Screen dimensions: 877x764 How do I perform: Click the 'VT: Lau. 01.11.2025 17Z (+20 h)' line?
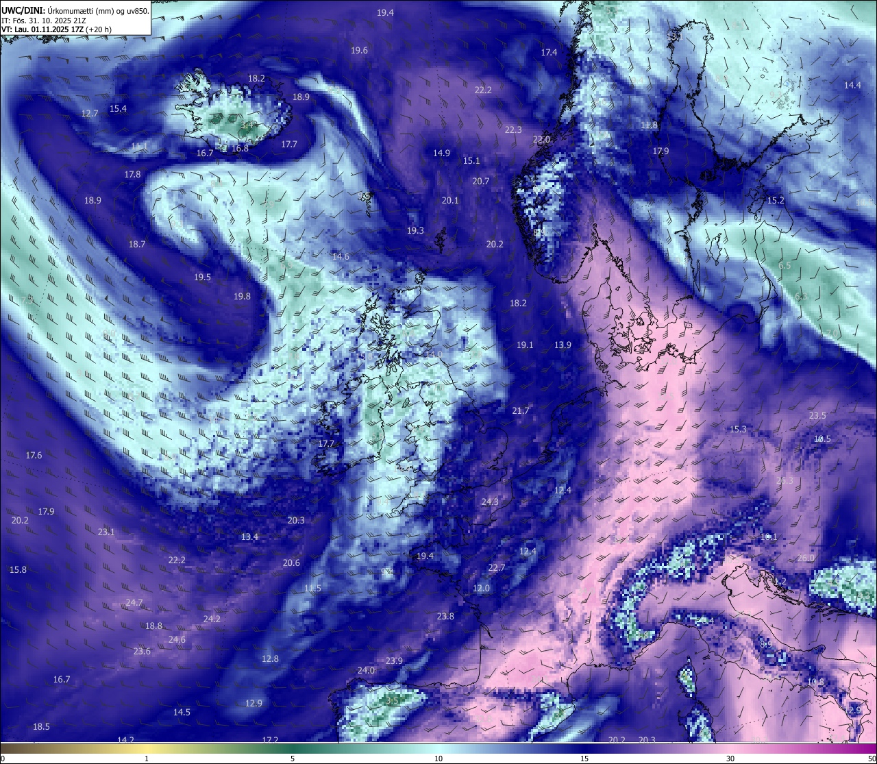tap(57, 29)
